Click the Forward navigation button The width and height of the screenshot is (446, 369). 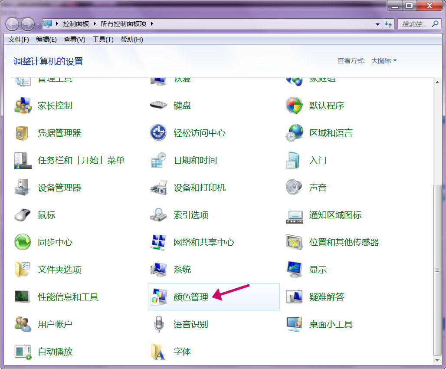pyautogui.click(x=28, y=24)
